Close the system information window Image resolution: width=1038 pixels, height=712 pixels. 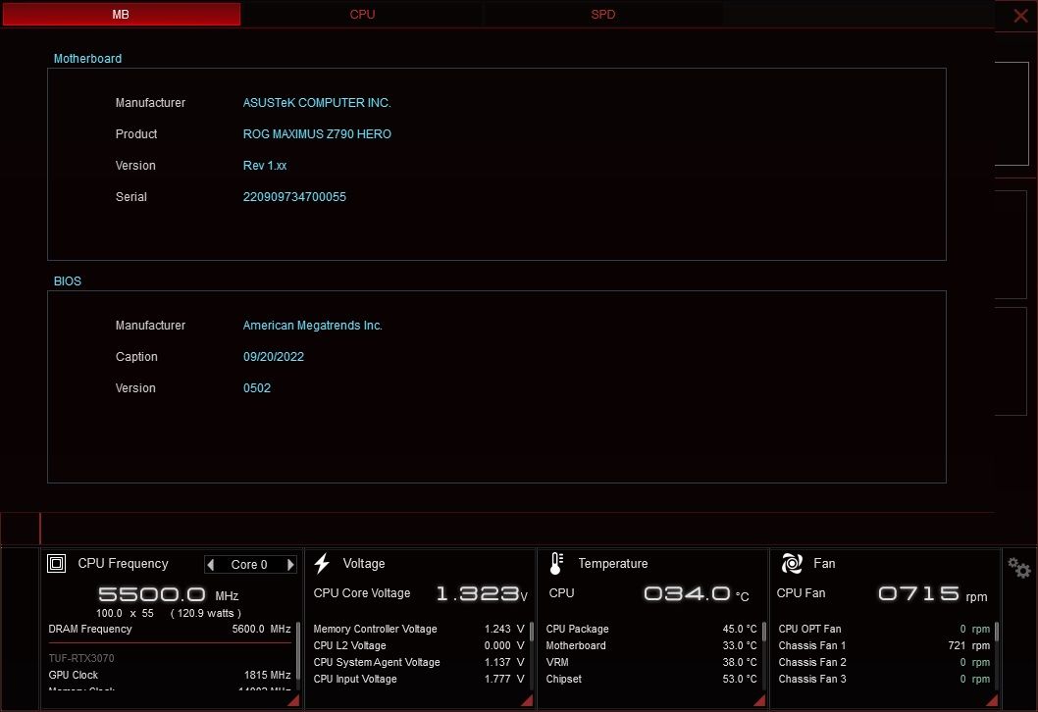[1020, 16]
